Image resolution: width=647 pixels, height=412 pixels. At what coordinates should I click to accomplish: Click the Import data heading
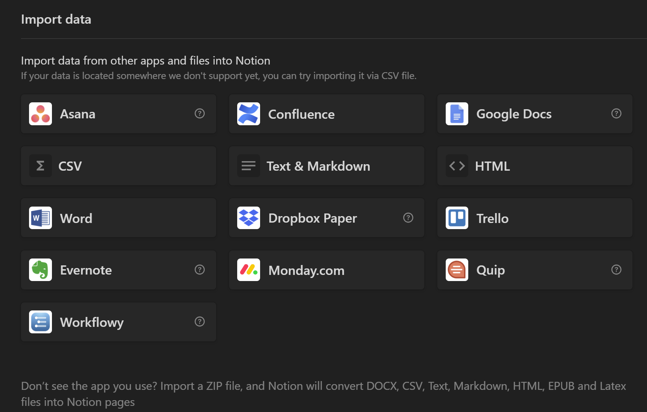tap(56, 19)
